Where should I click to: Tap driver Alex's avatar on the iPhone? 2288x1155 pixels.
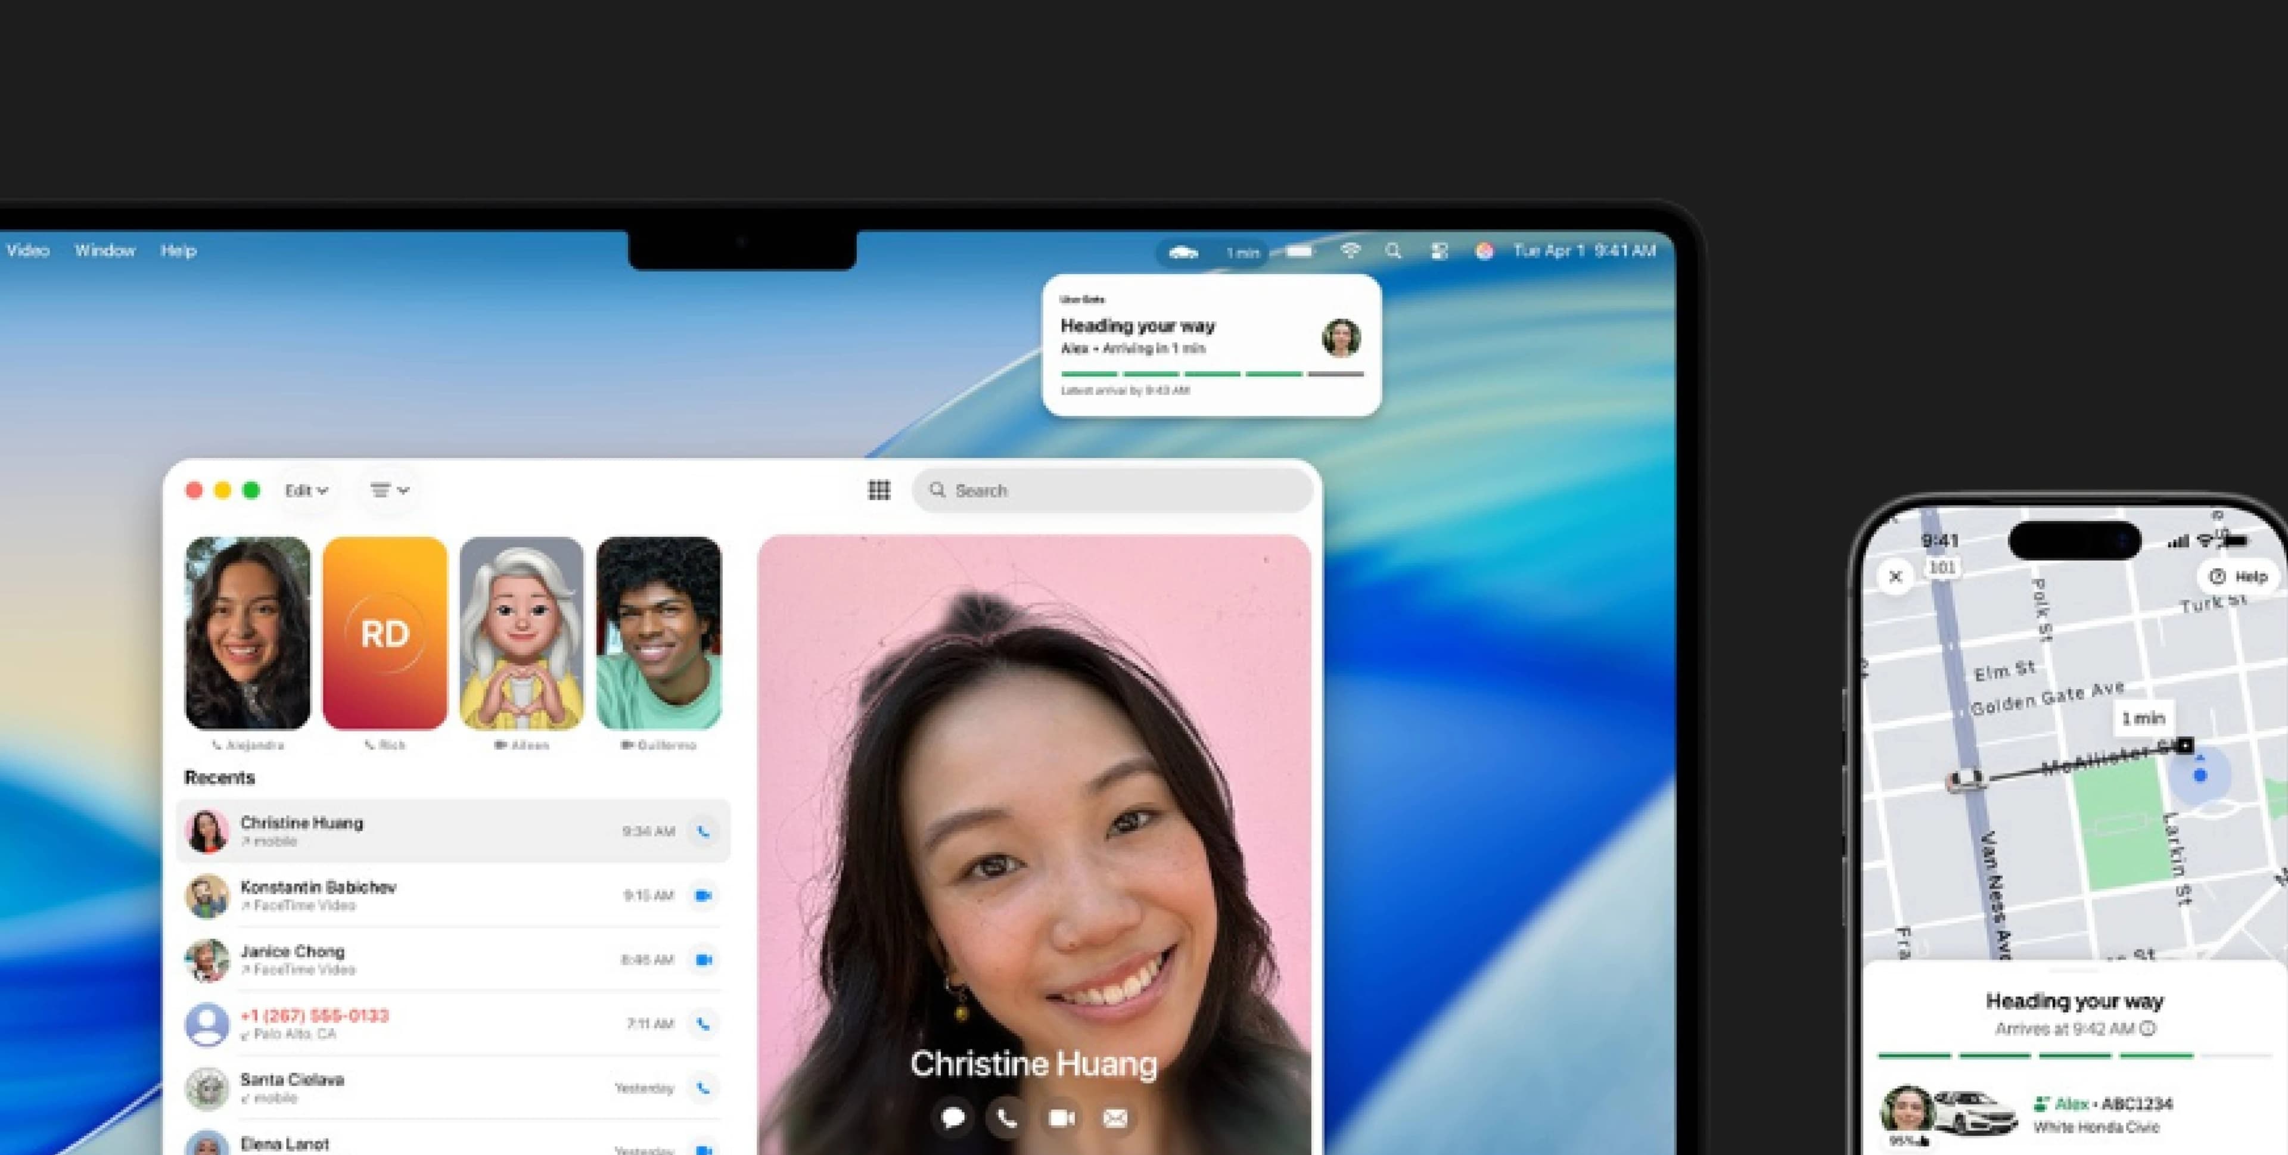(1907, 1110)
